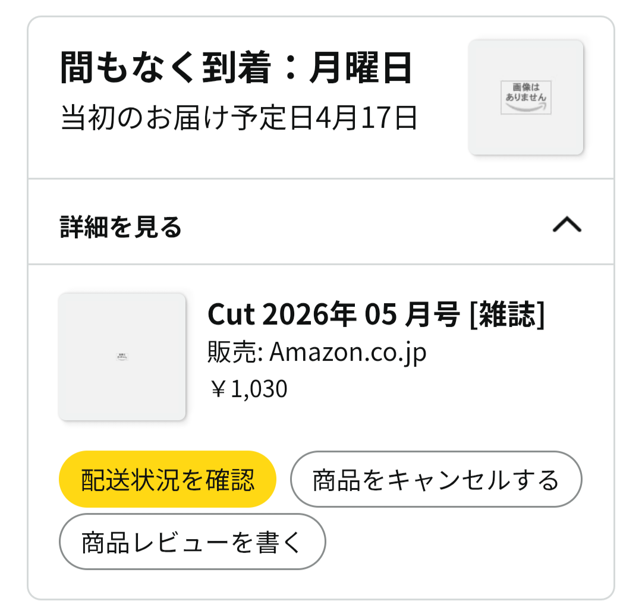This screenshot has height=614, width=642.
Task: Click 月曜日 in the arrival heading
Action: (x=360, y=70)
